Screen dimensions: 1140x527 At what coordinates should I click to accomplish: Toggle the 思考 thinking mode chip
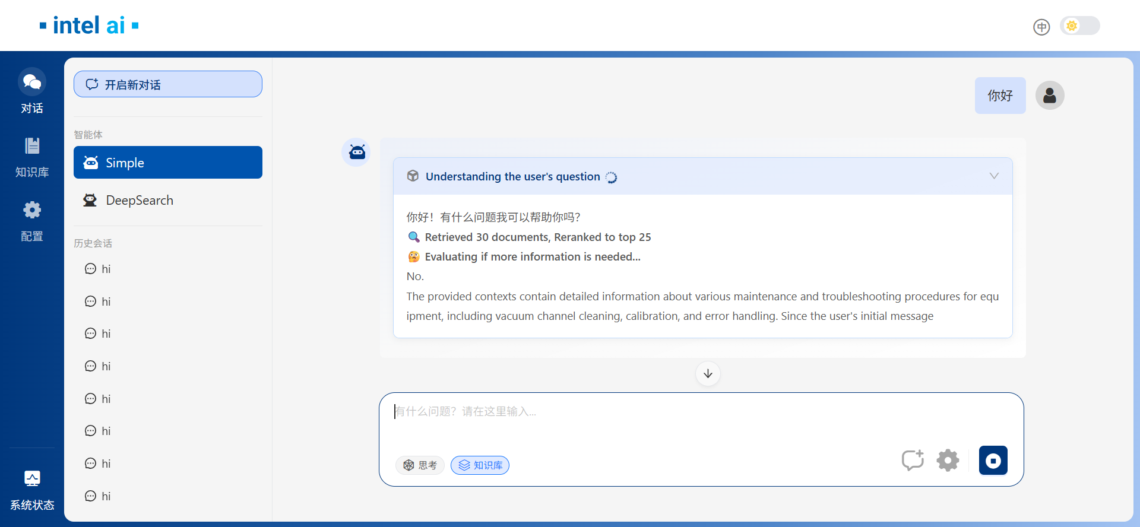(420, 465)
